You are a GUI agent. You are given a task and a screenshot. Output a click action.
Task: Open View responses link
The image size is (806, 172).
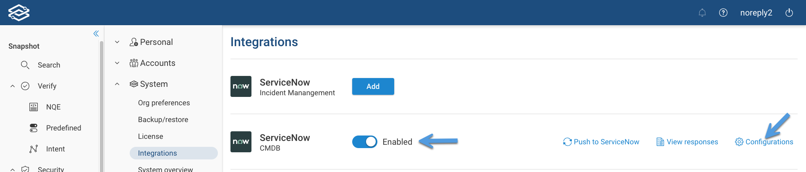(x=687, y=142)
